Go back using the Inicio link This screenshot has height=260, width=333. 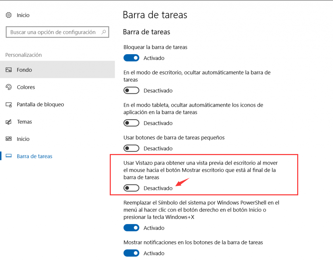click(x=23, y=15)
